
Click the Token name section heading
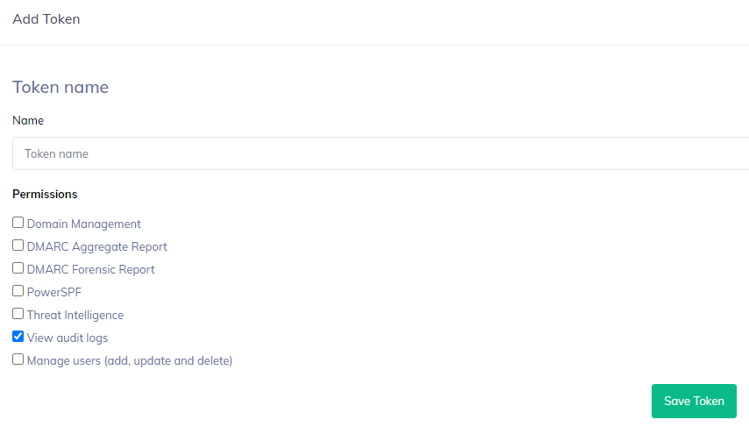pyautogui.click(x=61, y=88)
